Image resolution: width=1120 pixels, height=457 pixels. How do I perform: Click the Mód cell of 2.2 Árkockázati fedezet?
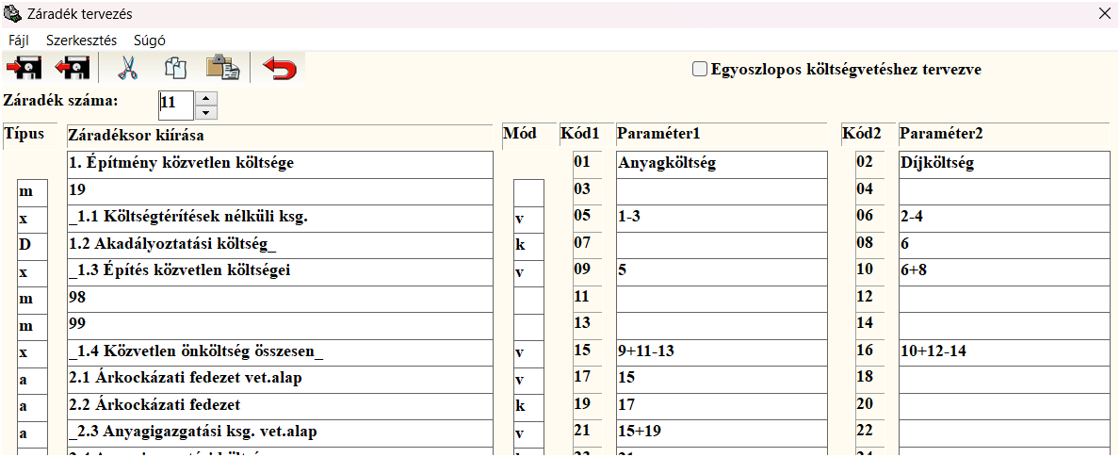(x=528, y=406)
